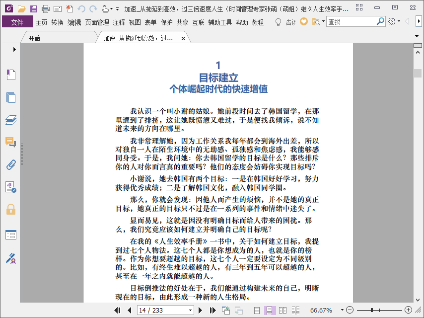The image size is (424, 318).
Task: Focus the 查找 search input field
Action: click(x=352, y=22)
